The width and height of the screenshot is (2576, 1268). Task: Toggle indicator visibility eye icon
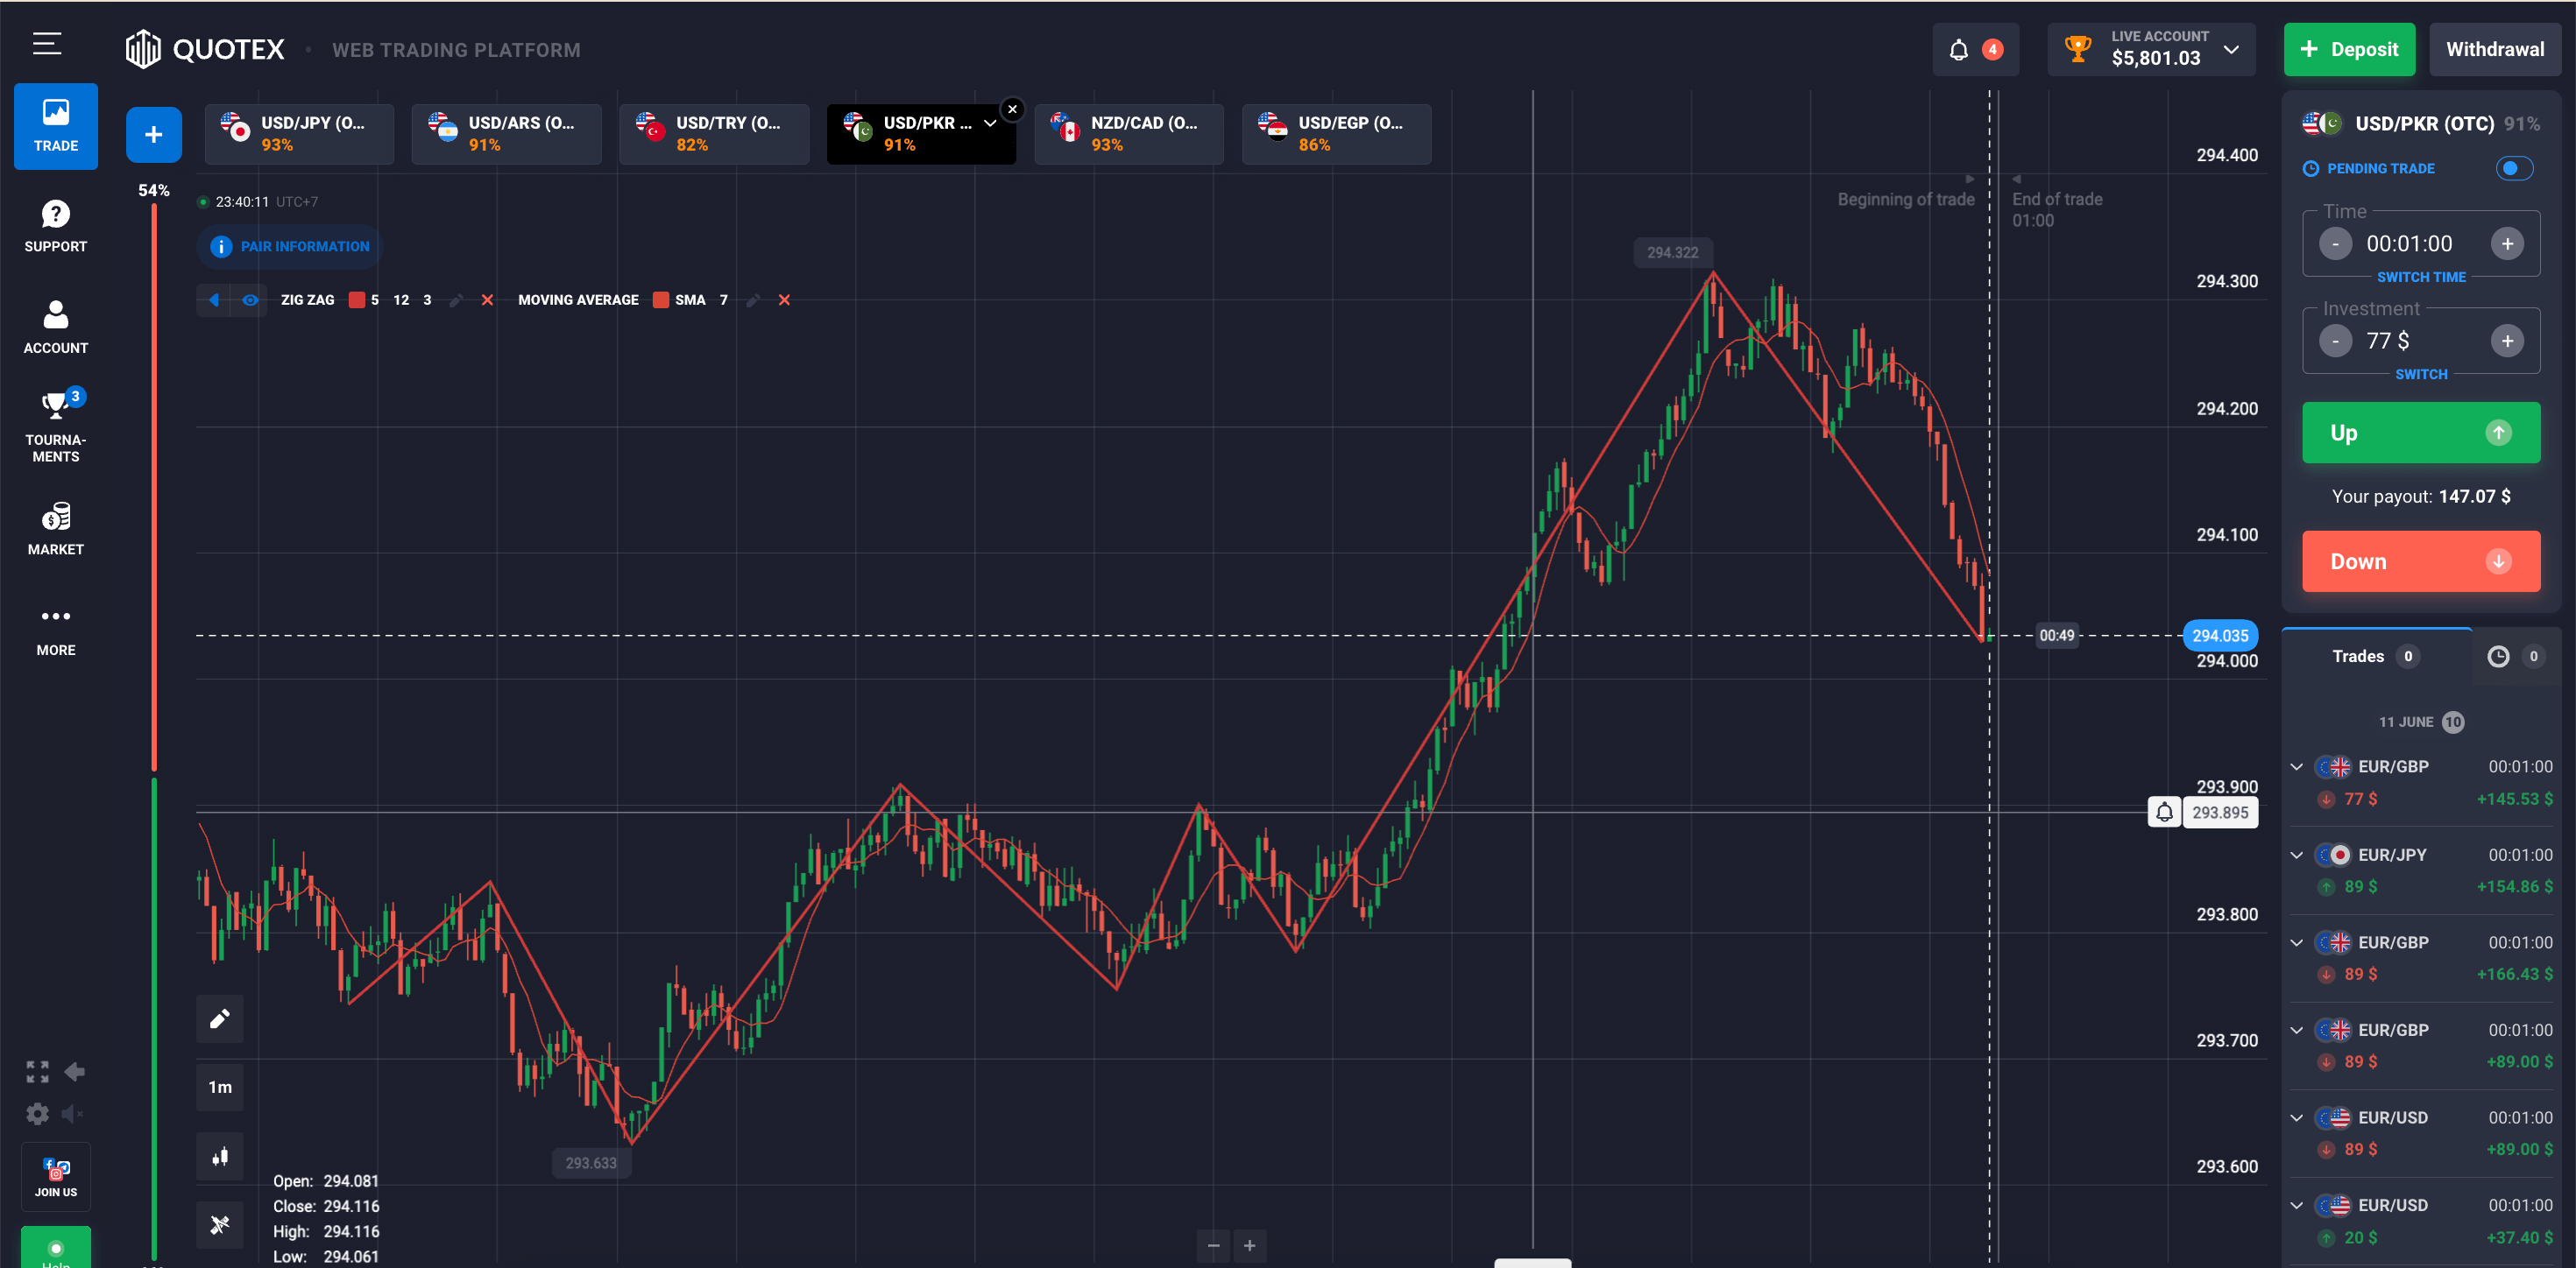pyautogui.click(x=250, y=299)
